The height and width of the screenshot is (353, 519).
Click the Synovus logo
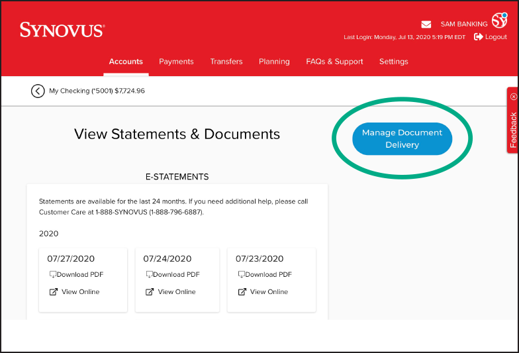tap(62, 30)
